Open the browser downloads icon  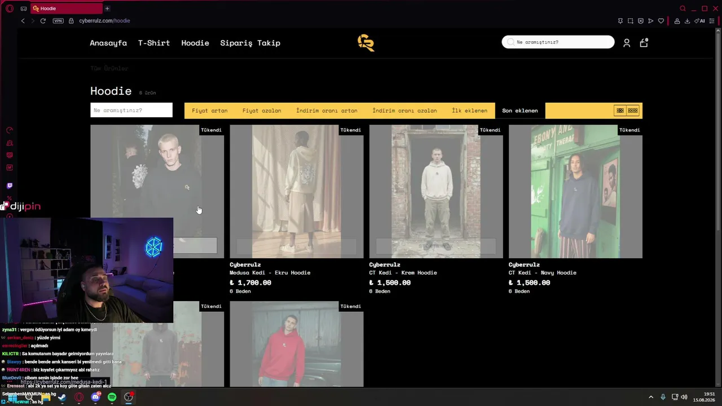click(687, 21)
